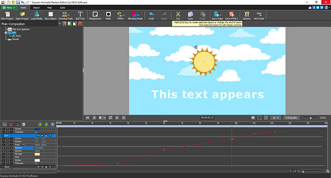Image resolution: width=331 pixels, height=178 pixels.
Task: Create a New Project from toolbar
Action: [7, 15]
